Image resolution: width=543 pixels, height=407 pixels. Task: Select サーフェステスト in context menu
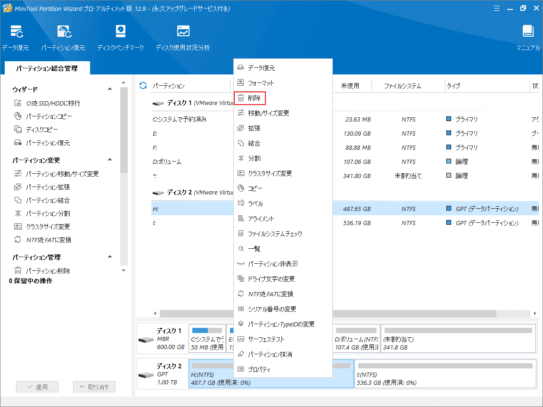click(283, 340)
